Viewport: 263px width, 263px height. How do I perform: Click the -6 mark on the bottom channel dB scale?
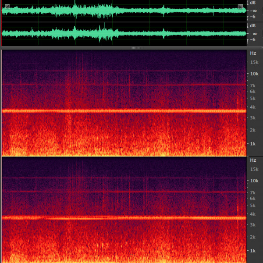coord(252,39)
